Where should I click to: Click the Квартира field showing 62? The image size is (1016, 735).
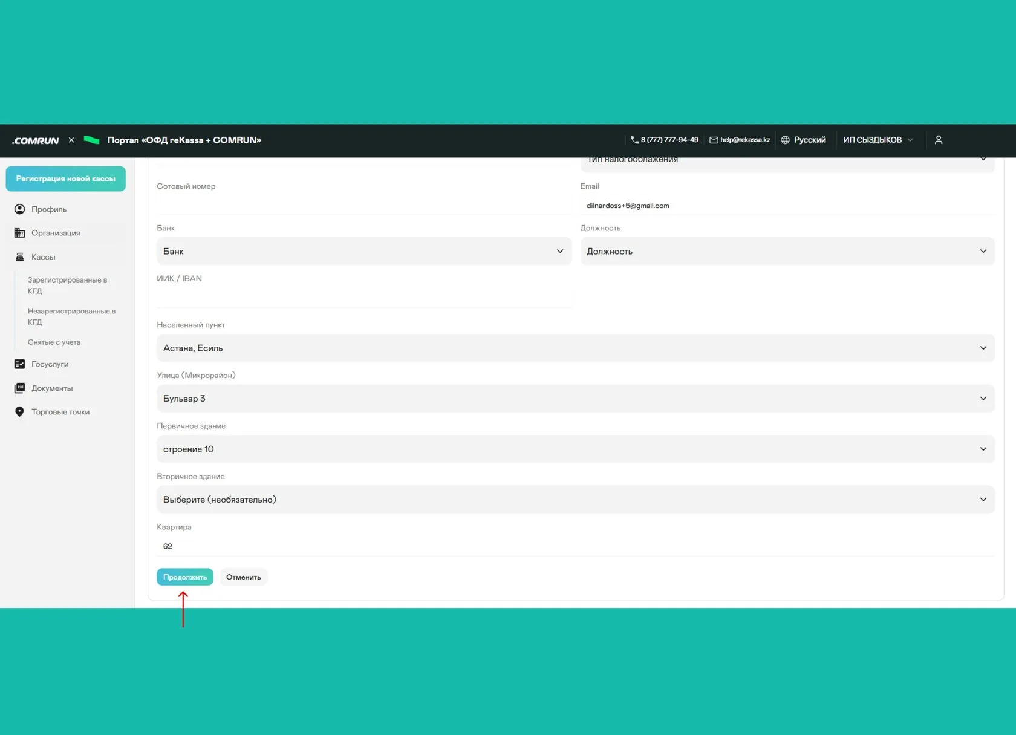[576, 546]
